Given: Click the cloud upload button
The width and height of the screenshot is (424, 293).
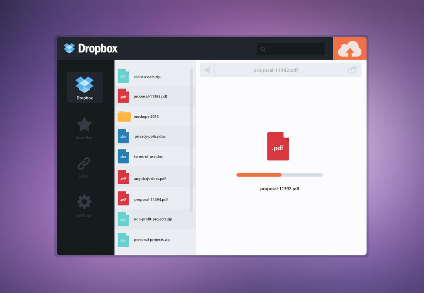Looking at the screenshot, I should [x=349, y=48].
